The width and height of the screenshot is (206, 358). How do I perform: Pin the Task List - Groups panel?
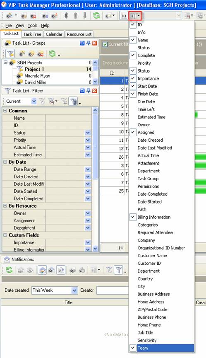pyautogui.click(x=89, y=43)
